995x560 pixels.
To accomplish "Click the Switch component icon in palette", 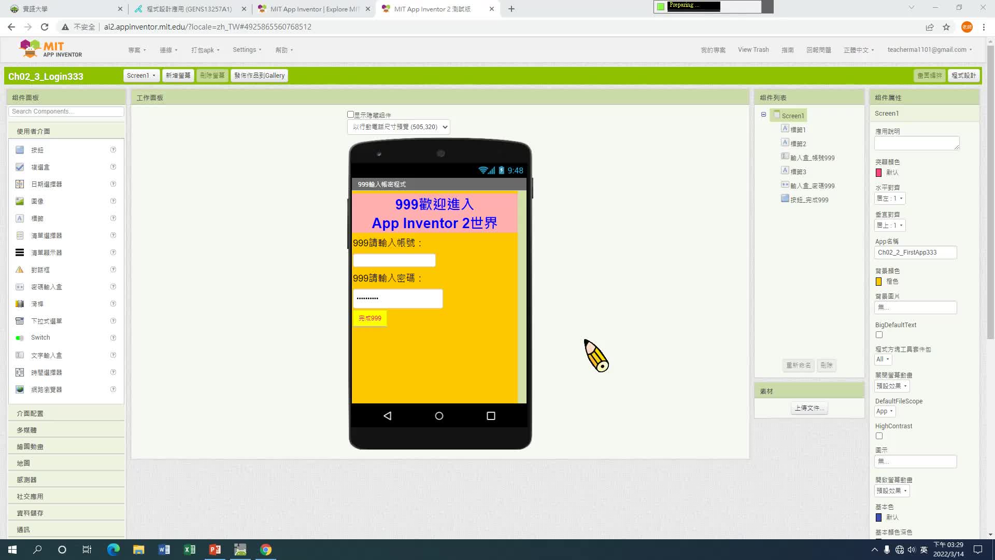I will tap(20, 338).
